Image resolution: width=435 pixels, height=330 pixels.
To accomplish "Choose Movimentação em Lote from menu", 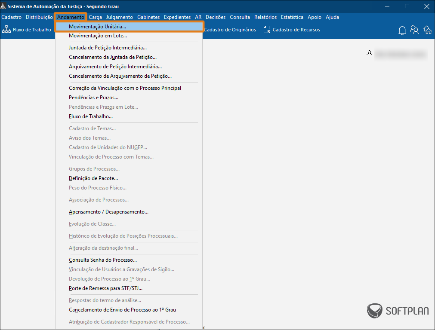I will [98, 36].
